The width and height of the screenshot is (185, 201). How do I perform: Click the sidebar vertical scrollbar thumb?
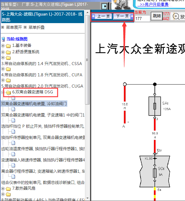(x=87, y=60)
